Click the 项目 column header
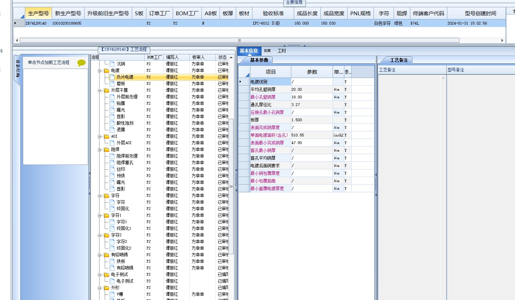Image resolution: width=515 pixels, height=300 pixels. pyautogui.click(x=271, y=72)
